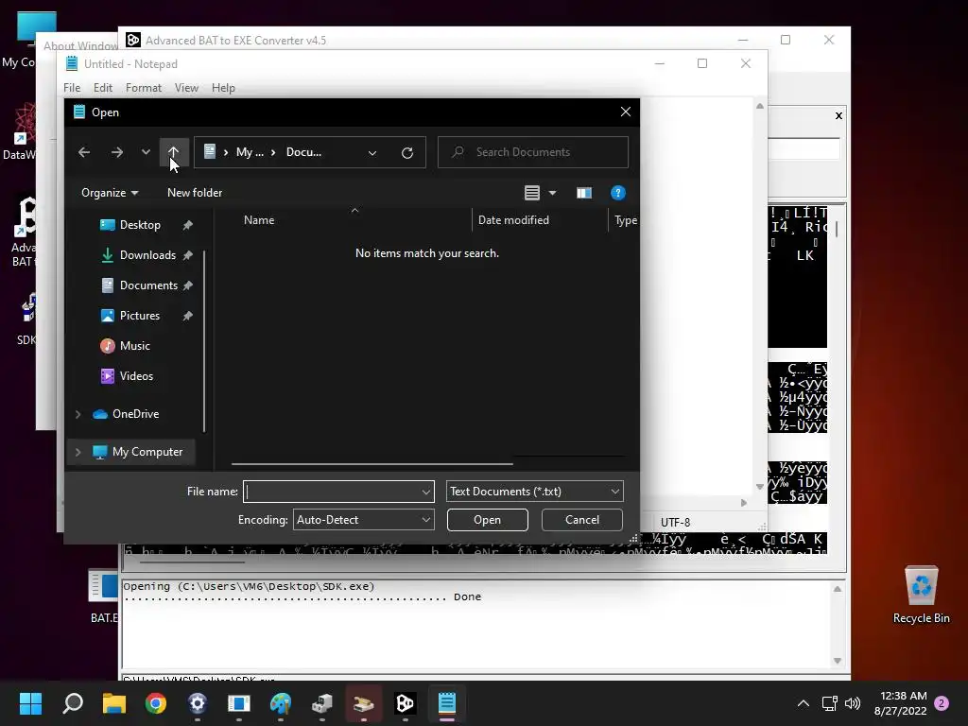Open the Encoding Auto-Detect dropdown

click(x=364, y=520)
